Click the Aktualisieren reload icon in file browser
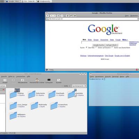The width and height of the screenshot is (139, 139). (23, 80)
